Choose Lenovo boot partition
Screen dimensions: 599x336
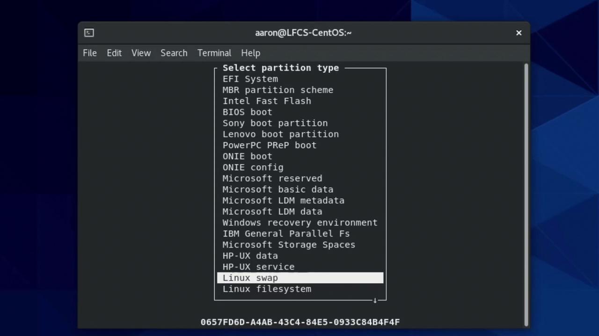coord(281,134)
